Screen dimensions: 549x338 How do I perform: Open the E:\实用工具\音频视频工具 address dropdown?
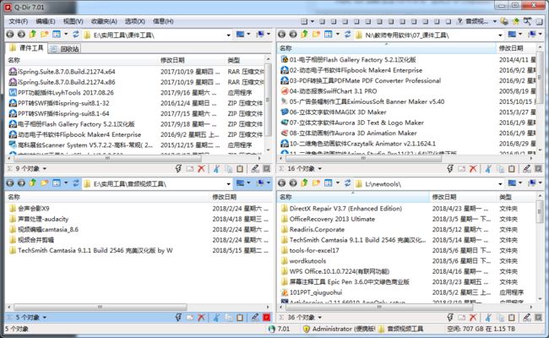(x=228, y=184)
